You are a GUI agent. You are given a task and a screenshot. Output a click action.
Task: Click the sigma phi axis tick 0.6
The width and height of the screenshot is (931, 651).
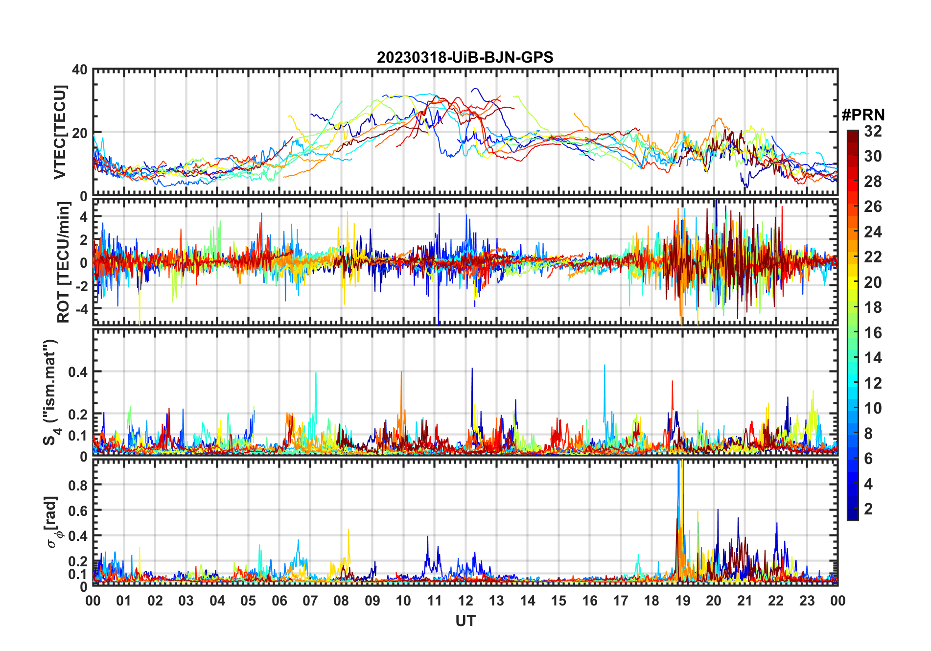77,511
